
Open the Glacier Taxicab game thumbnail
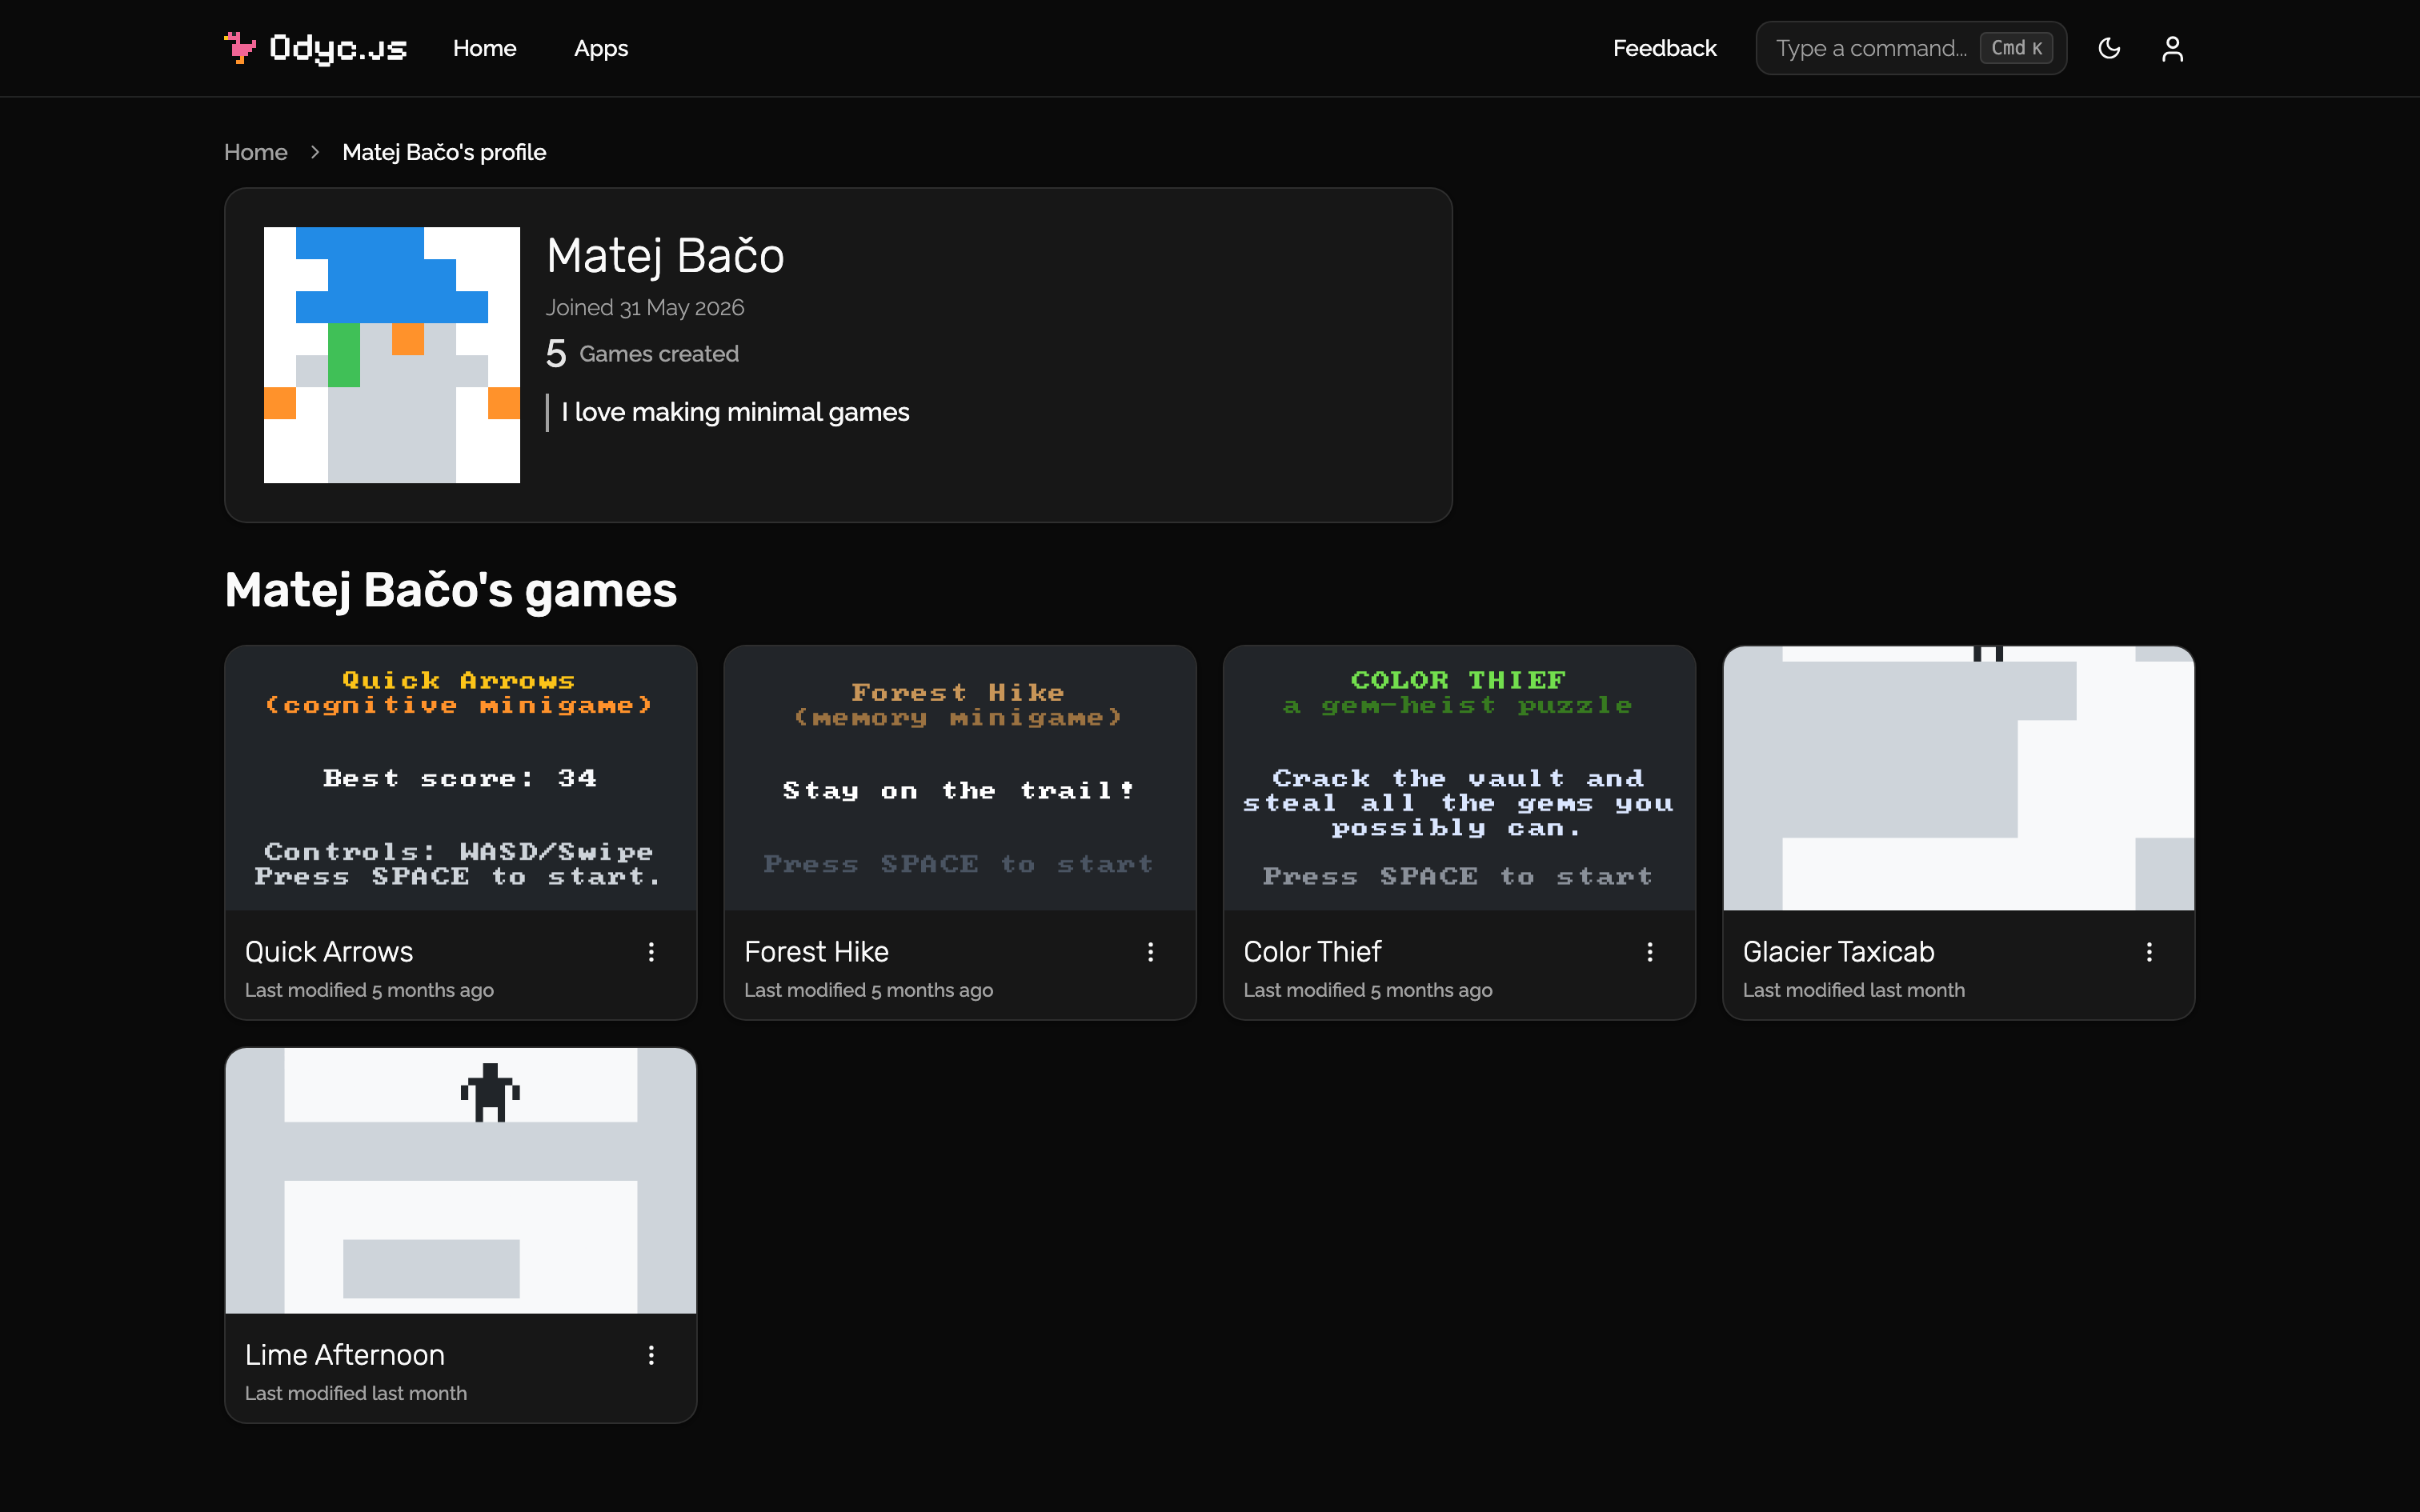click(x=1958, y=778)
